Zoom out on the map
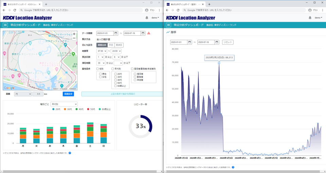The height and width of the screenshot is (173, 326). tap(74, 38)
